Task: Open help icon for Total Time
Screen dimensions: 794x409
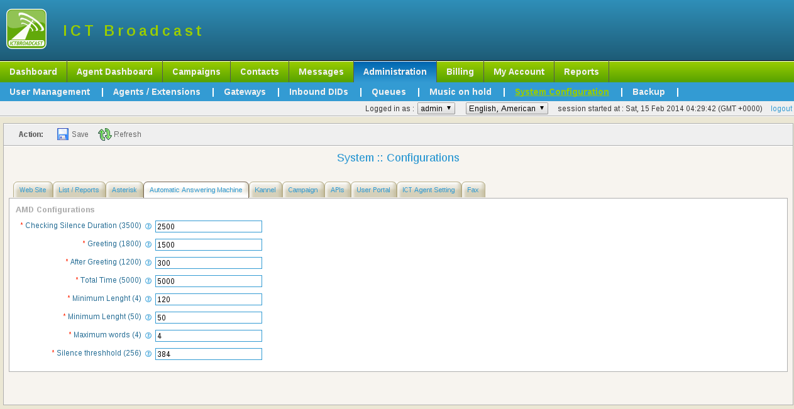Action: pos(148,281)
